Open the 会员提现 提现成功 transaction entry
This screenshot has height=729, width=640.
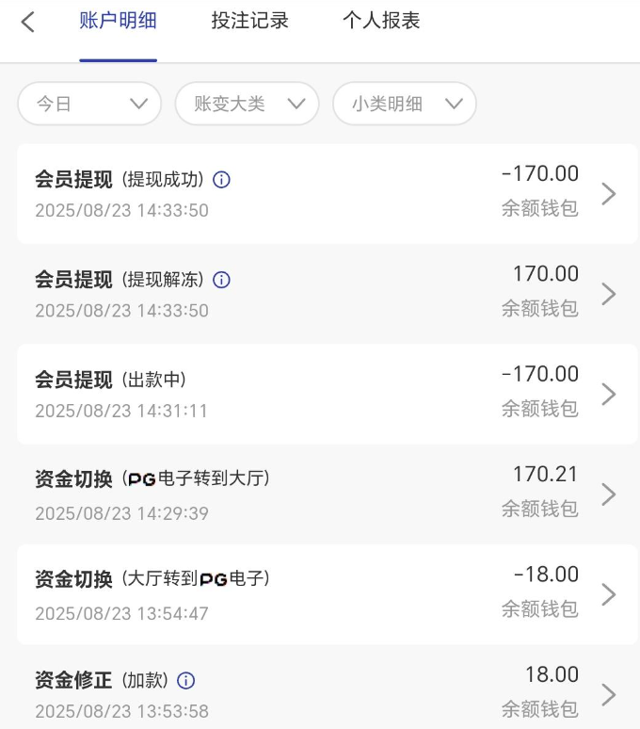pos(282,194)
